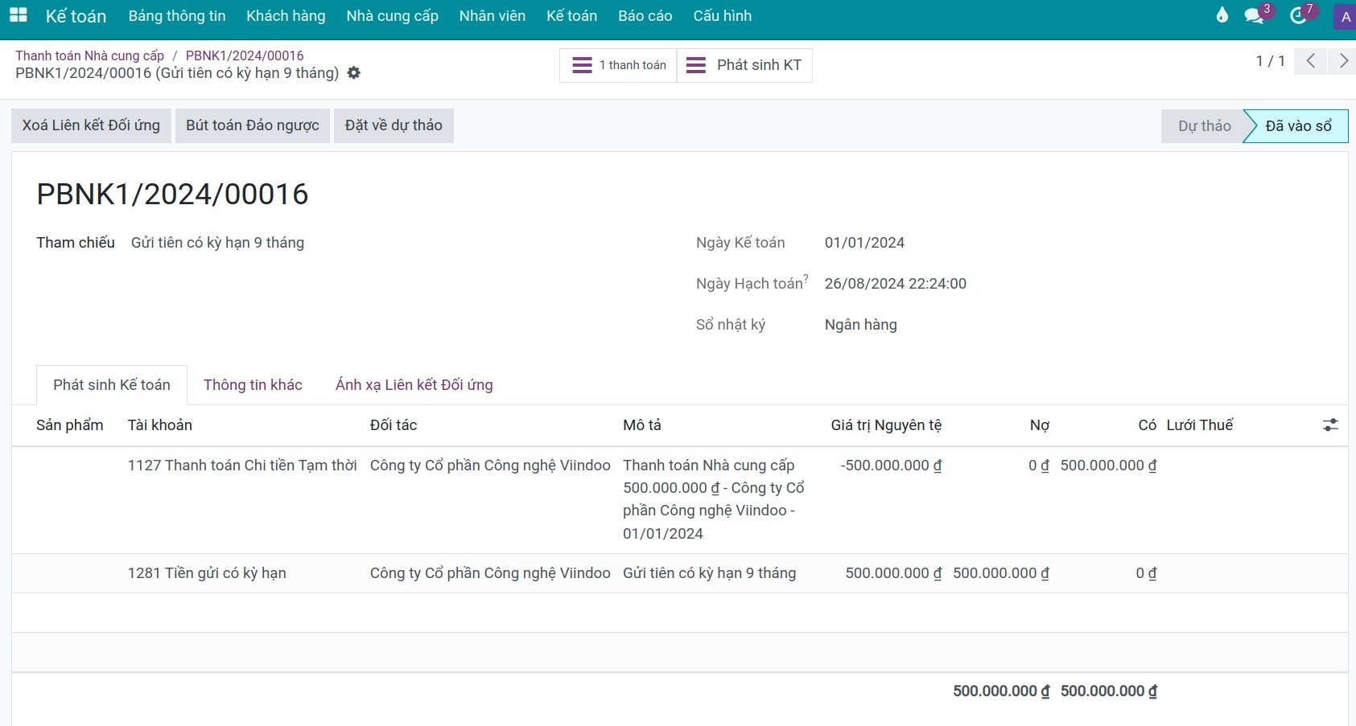Open the user avatar menu

1345,17
